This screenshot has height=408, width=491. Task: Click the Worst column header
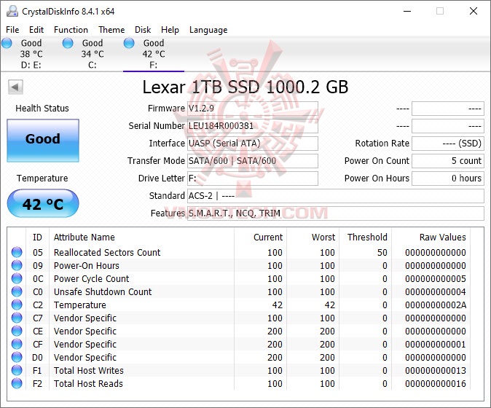pos(313,237)
